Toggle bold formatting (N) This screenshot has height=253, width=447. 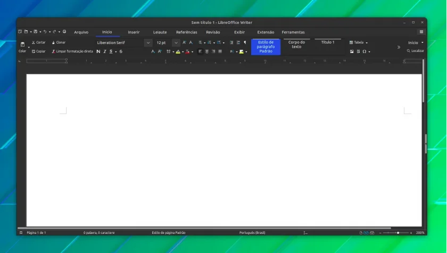[98, 51]
